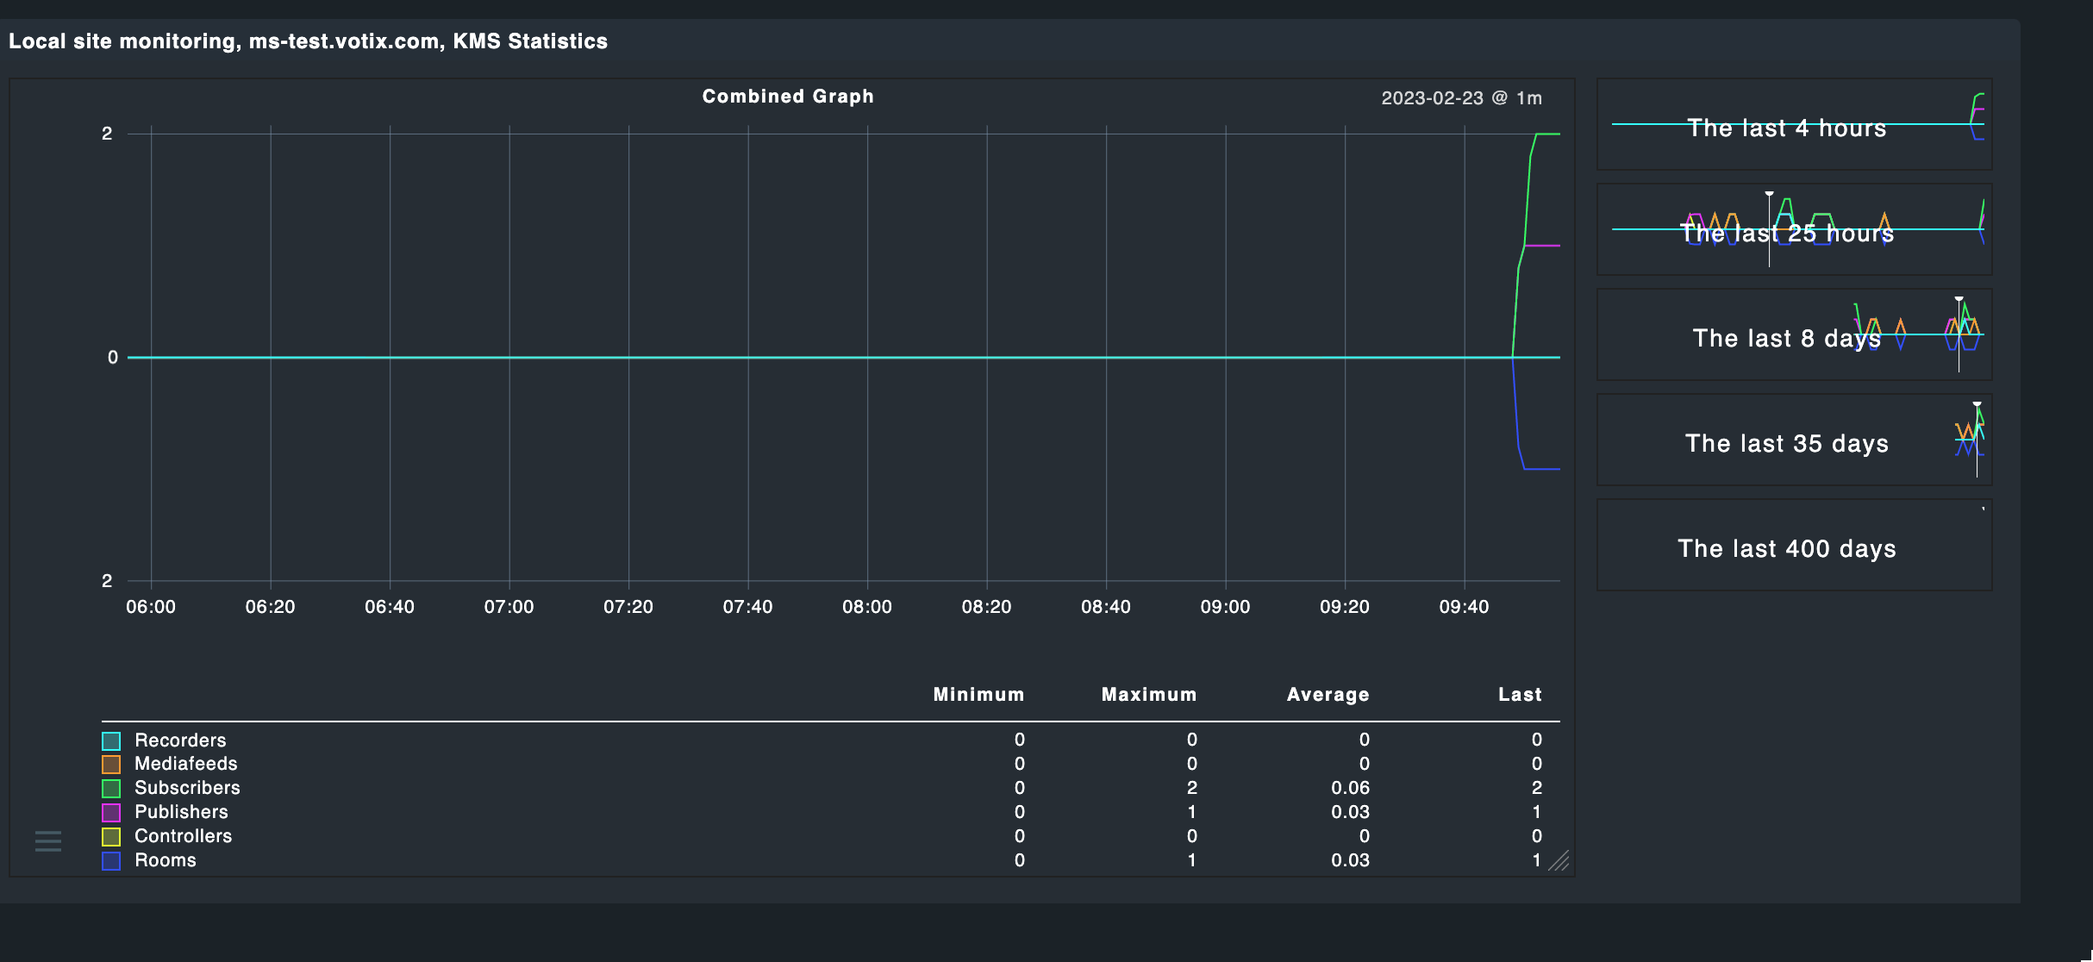Image resolution: width=2093 pixels, height=962 pixels.
Task: Toggle the Recorders cyan legend box
Action: point(111,741)
